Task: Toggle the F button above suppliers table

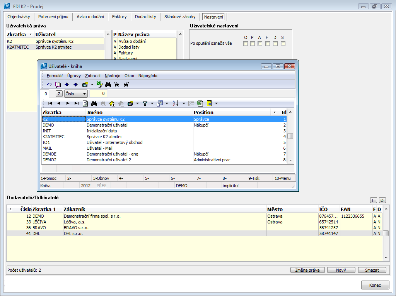Action: tap(374, 200)
